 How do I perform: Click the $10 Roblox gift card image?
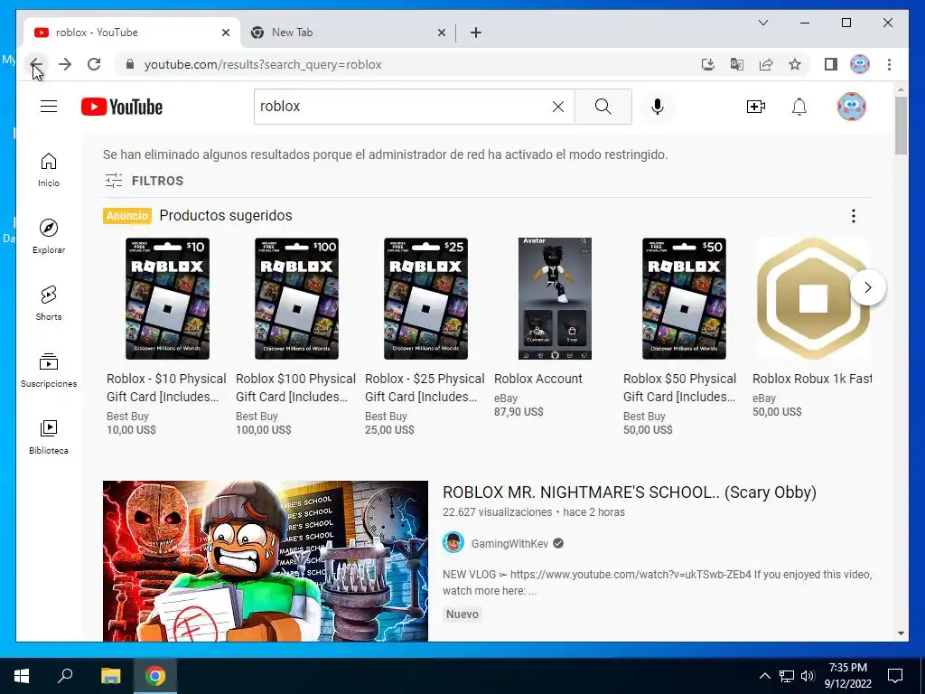click(x=167, y=298)
